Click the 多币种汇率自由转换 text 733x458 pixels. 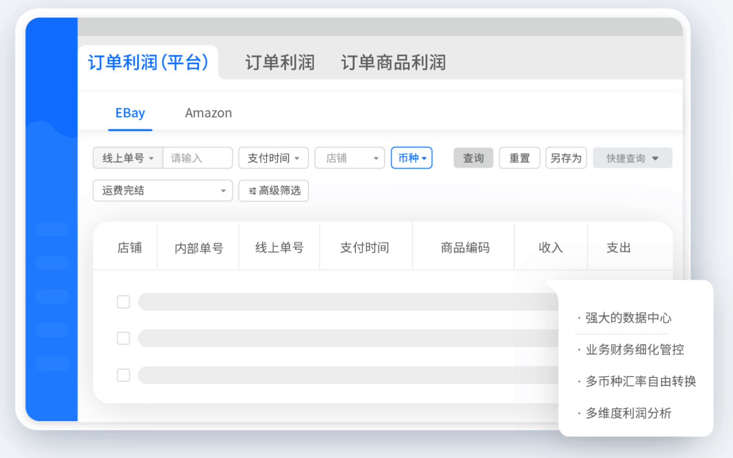tap(641, 382)
